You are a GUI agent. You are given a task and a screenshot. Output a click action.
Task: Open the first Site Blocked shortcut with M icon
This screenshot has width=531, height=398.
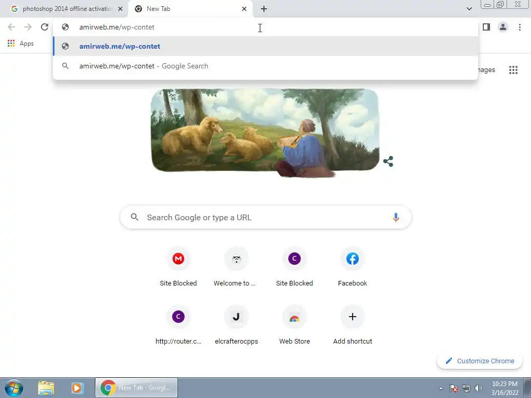coord(178,267)
